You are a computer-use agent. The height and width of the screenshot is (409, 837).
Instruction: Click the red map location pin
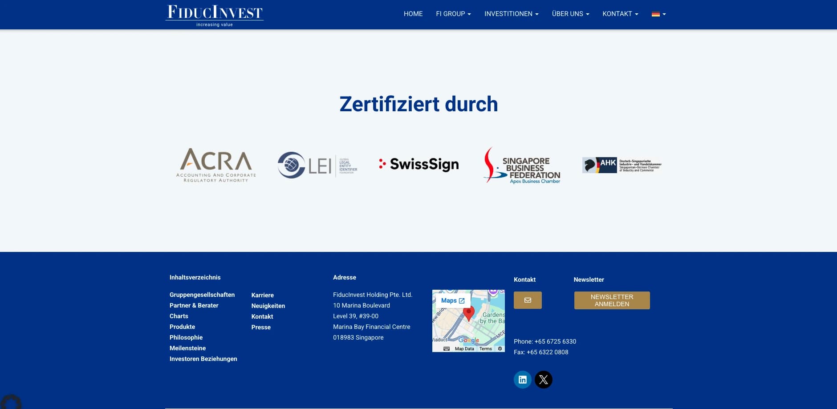(x=468, y=313)
